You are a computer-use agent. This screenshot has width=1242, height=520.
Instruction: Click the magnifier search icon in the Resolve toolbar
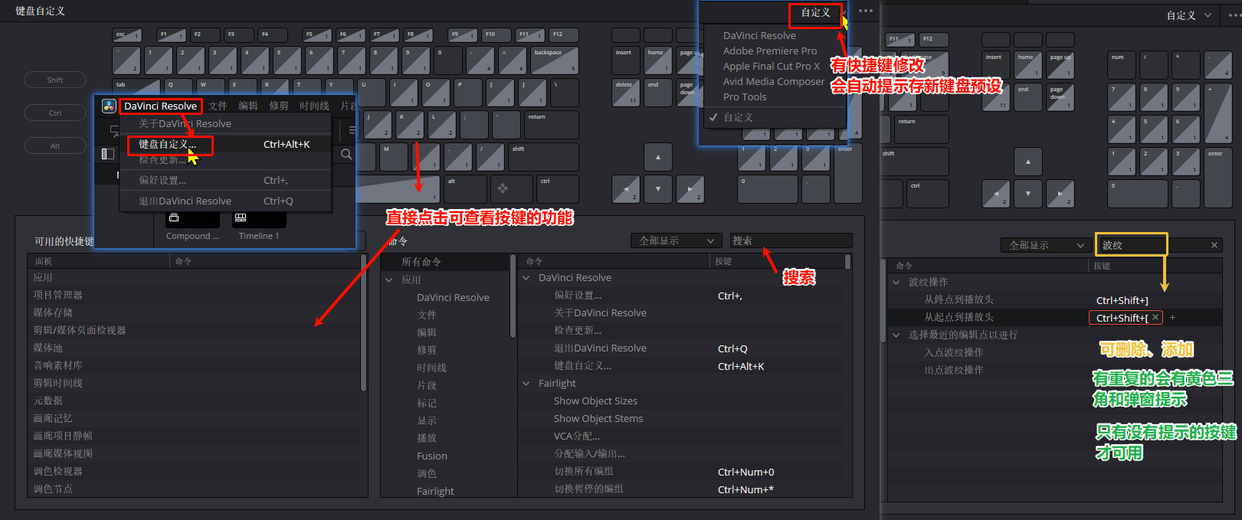pyautogui.click(x=346, y=154)
